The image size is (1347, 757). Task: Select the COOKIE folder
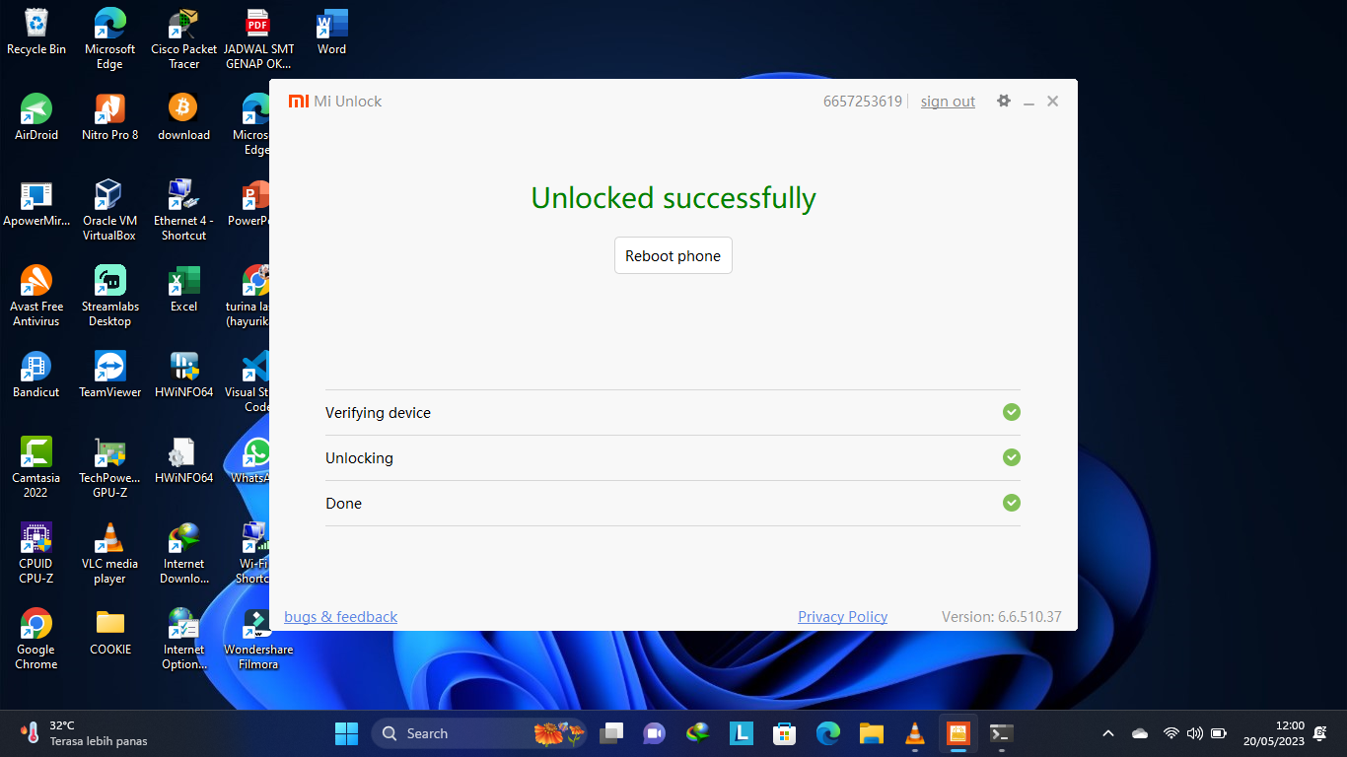(109, 632)
